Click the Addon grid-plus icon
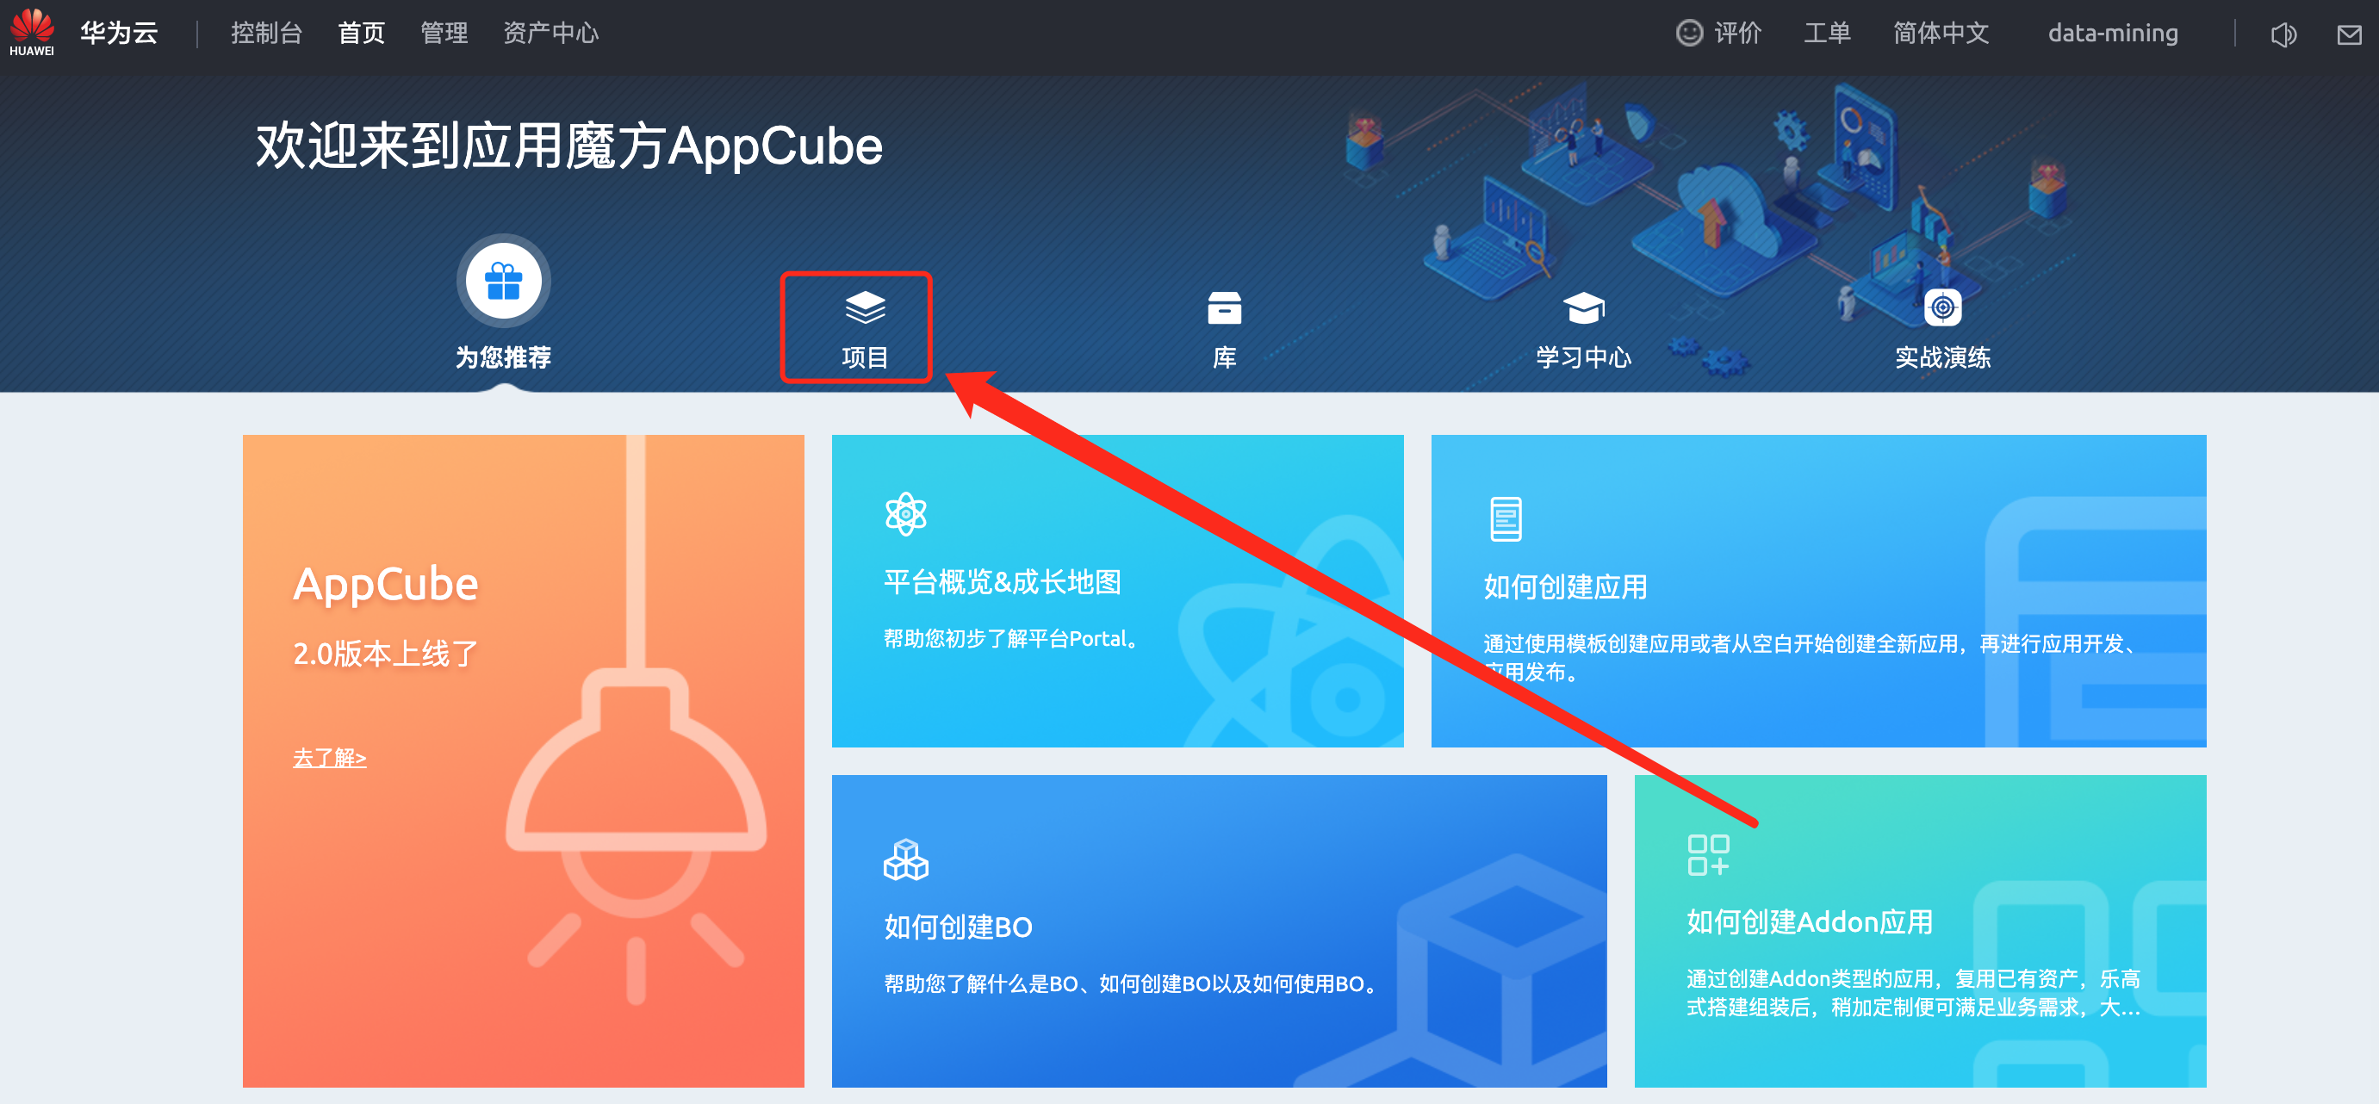This screenshot has width=2379, height=1104. tap(1708, 855)
